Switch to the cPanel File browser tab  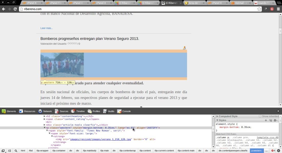click(x=55, y=3)
